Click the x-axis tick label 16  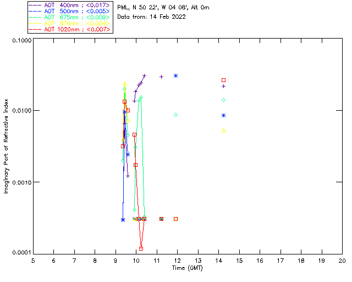click(260, 261)
